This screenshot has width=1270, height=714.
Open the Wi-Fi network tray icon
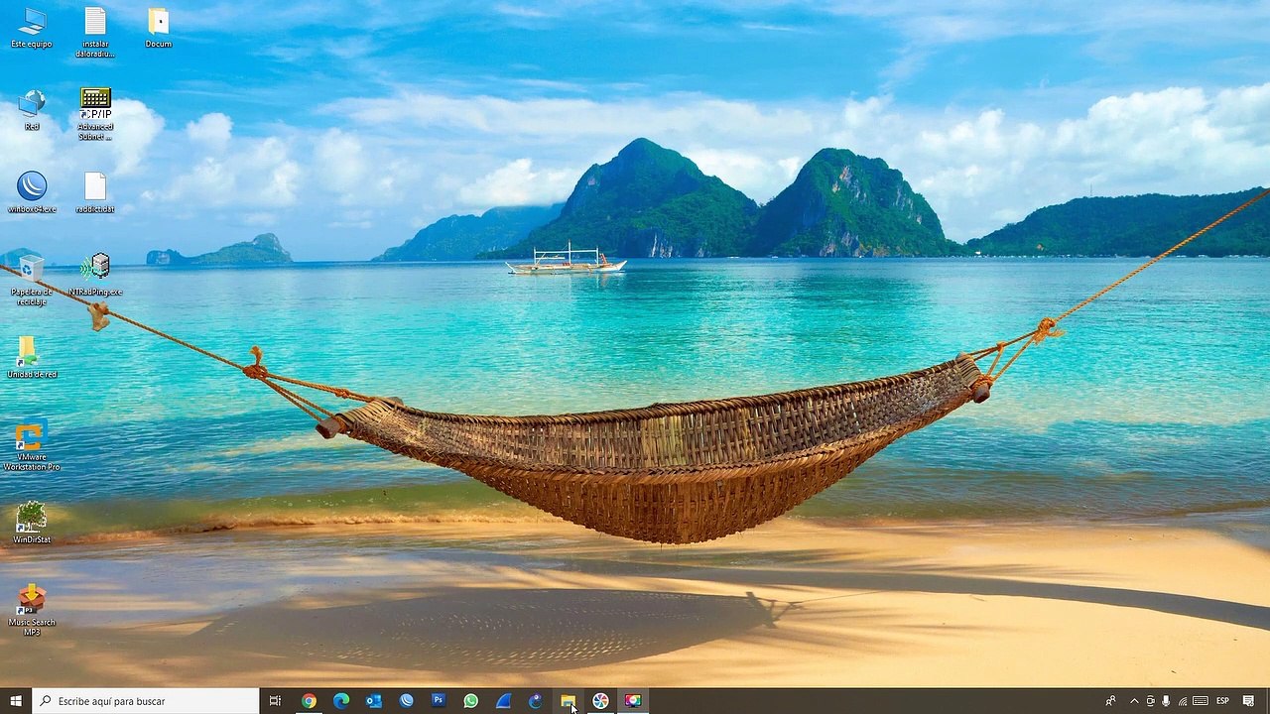[x=1182, y=701]
